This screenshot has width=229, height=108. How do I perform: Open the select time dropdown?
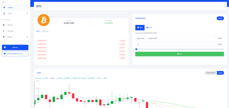tap(211, 73)
